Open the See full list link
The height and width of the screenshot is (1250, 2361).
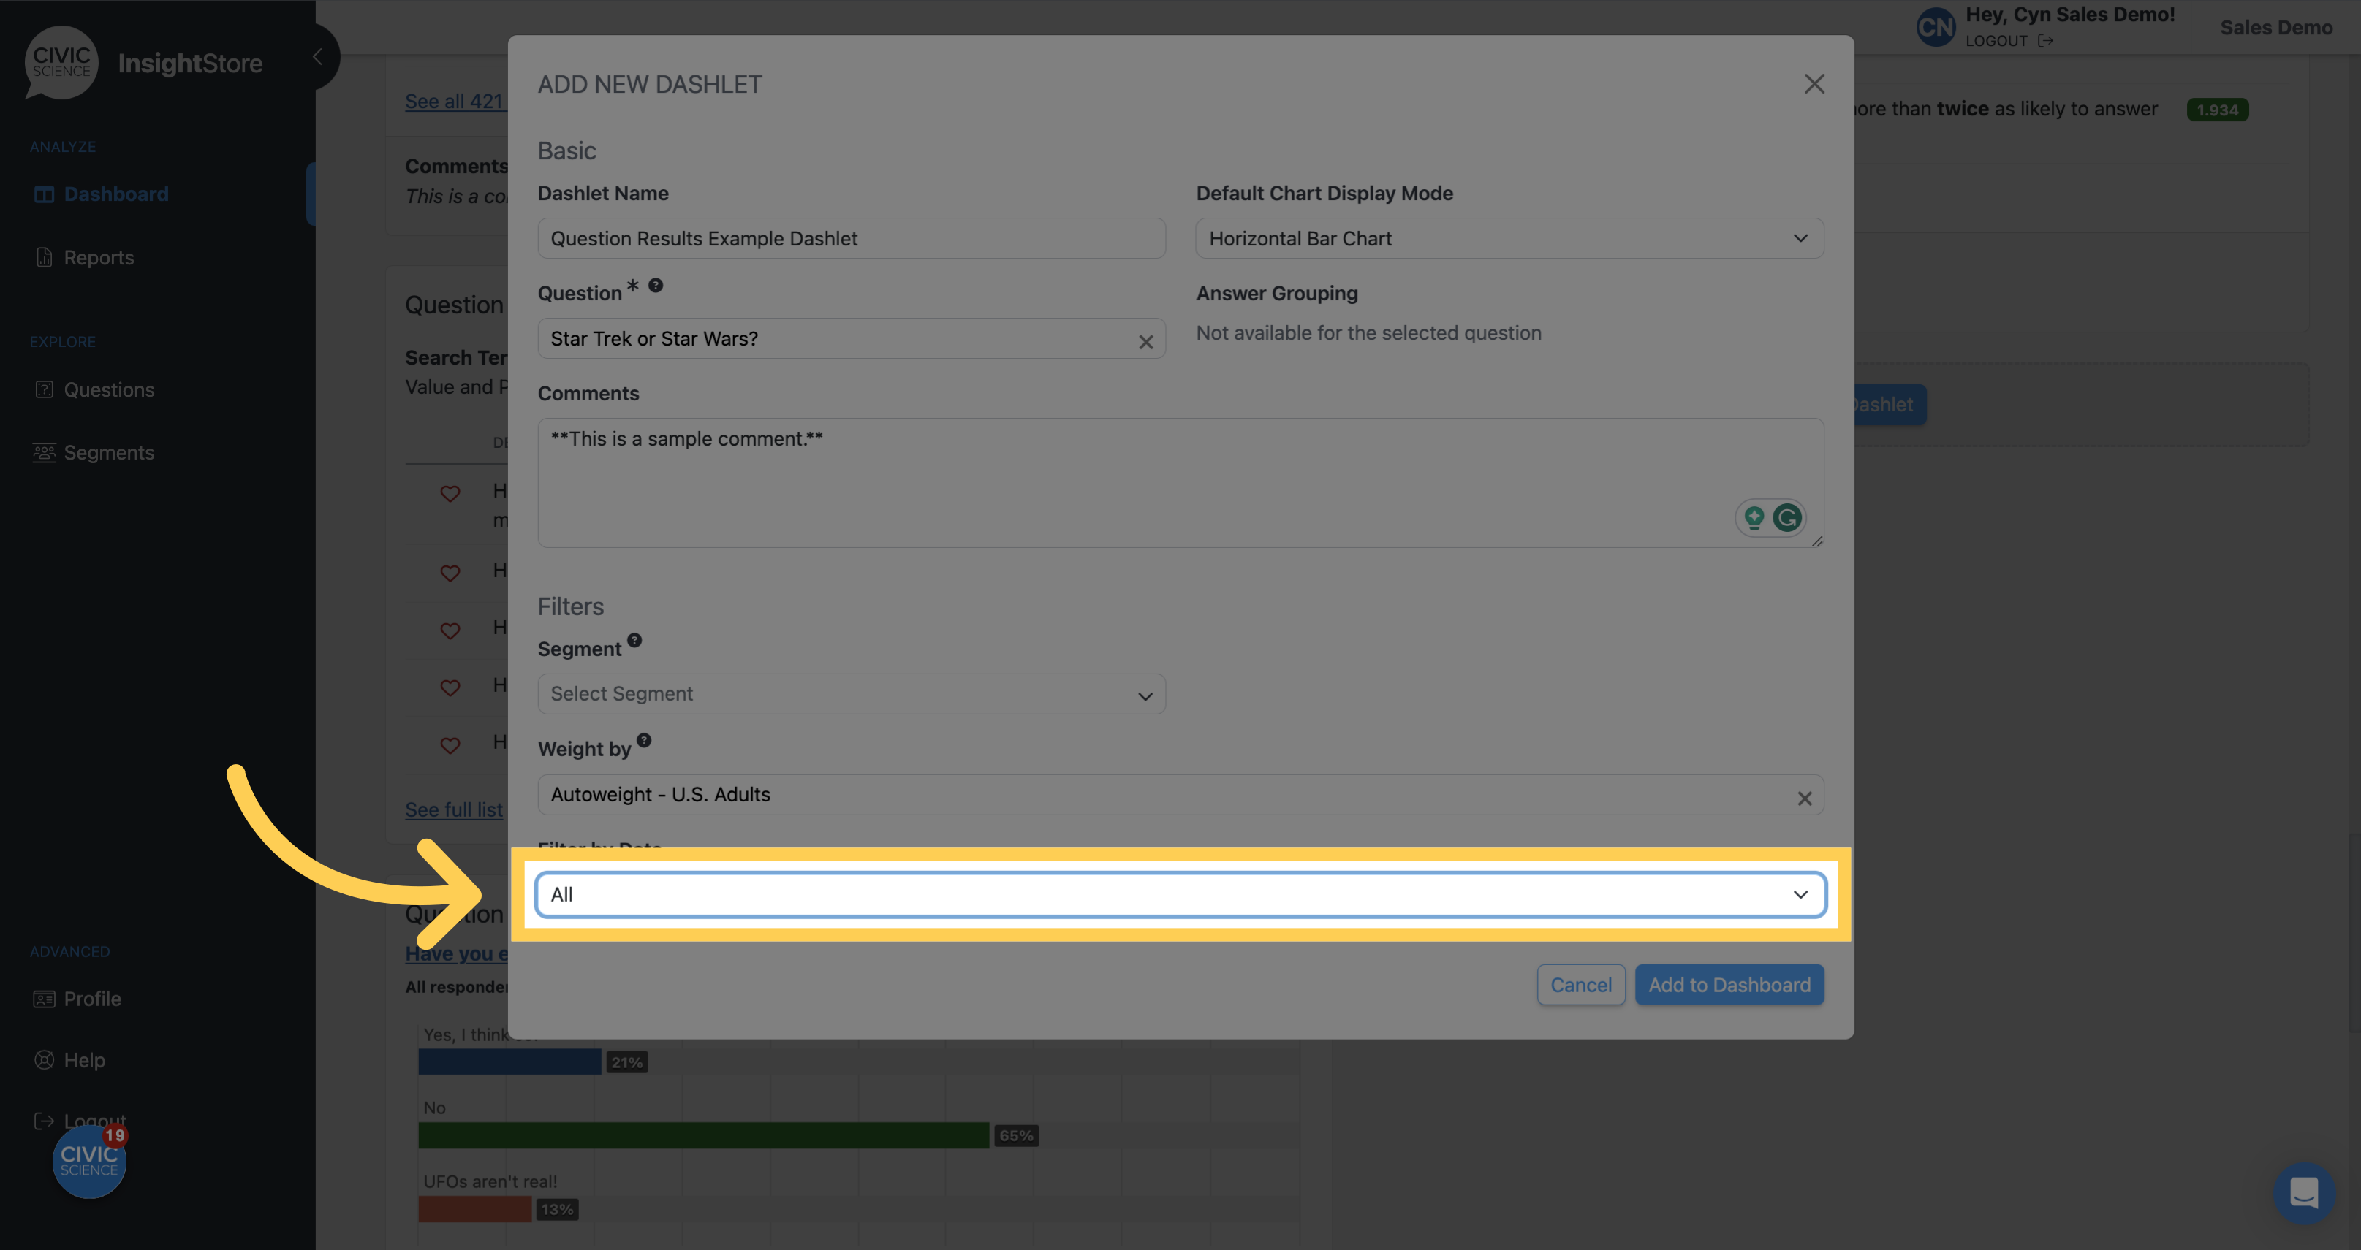[454, 809]
